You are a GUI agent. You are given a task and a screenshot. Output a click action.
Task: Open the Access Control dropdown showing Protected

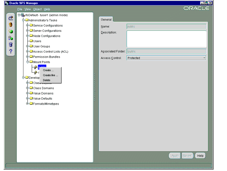166,58
